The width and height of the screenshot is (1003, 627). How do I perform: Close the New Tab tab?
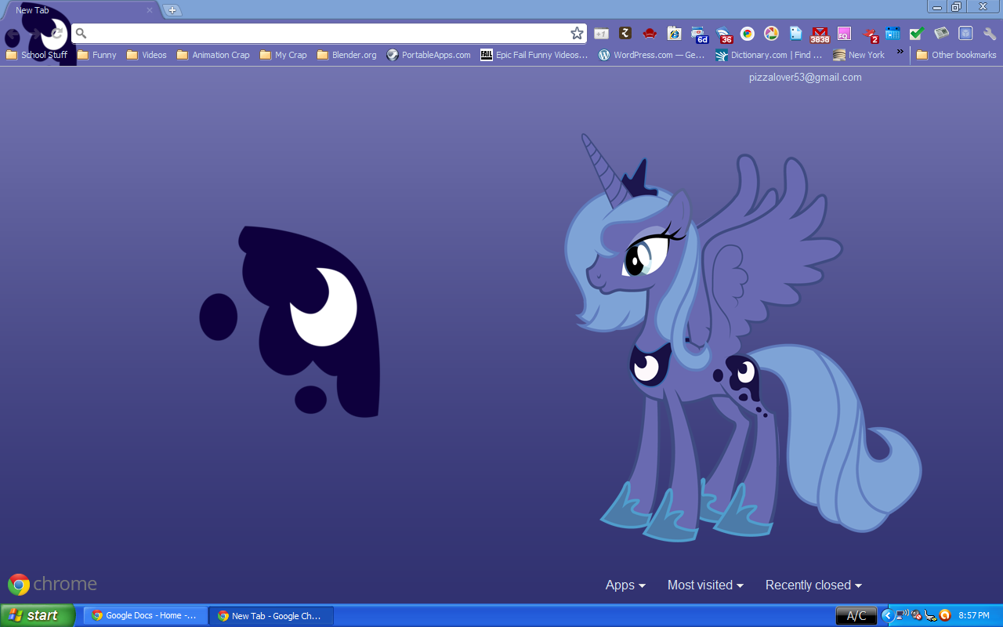click(x=150, y=10)
